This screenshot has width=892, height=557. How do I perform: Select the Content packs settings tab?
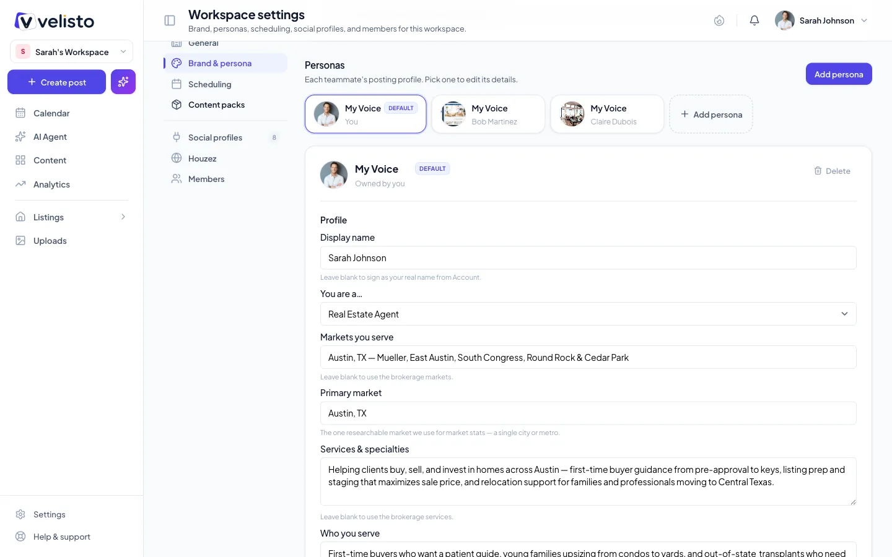coord(225,105)
